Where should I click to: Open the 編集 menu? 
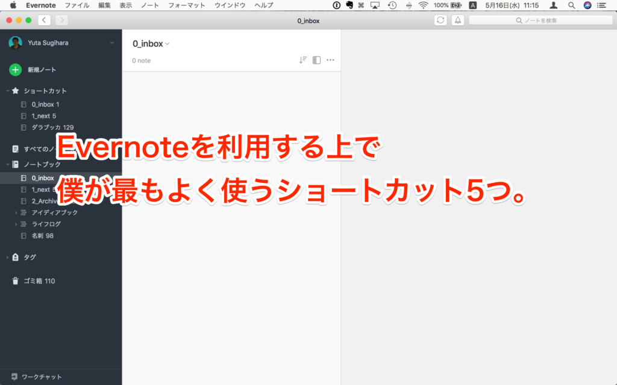click(104, 5)
